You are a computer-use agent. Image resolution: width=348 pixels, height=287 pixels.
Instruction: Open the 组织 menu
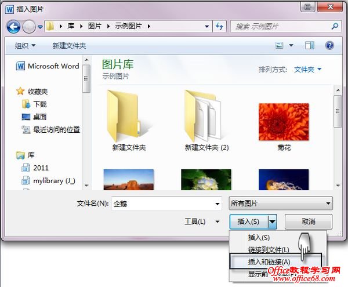[x=25, y=46]
